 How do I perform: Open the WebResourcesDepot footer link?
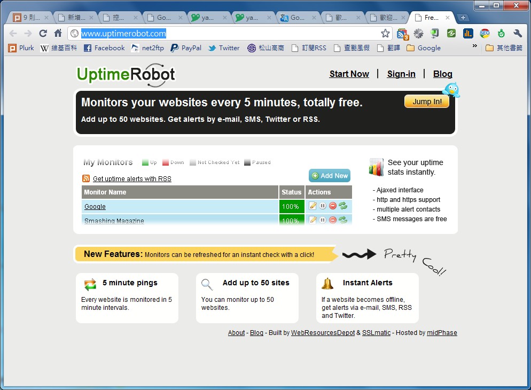click(x=323, y=333)
